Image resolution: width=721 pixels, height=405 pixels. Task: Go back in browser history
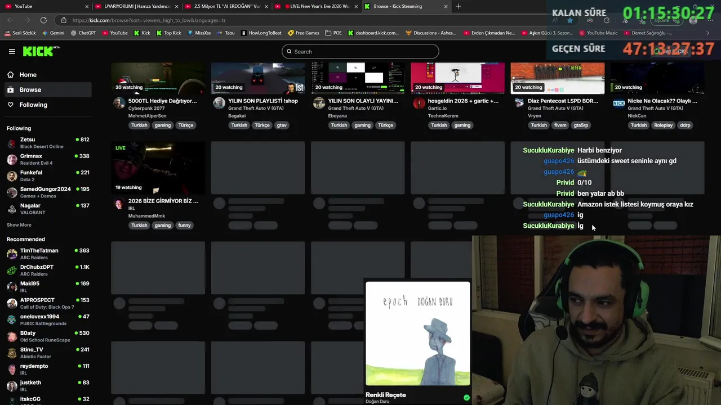click(11, 20)
